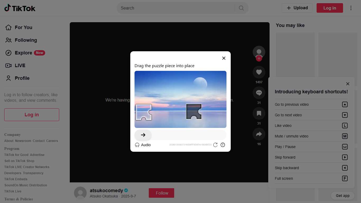Screen dimensions: 361x203
Task: Switch the captcha to audio mode
Action: pyautogui.click(x=143, y=145)
